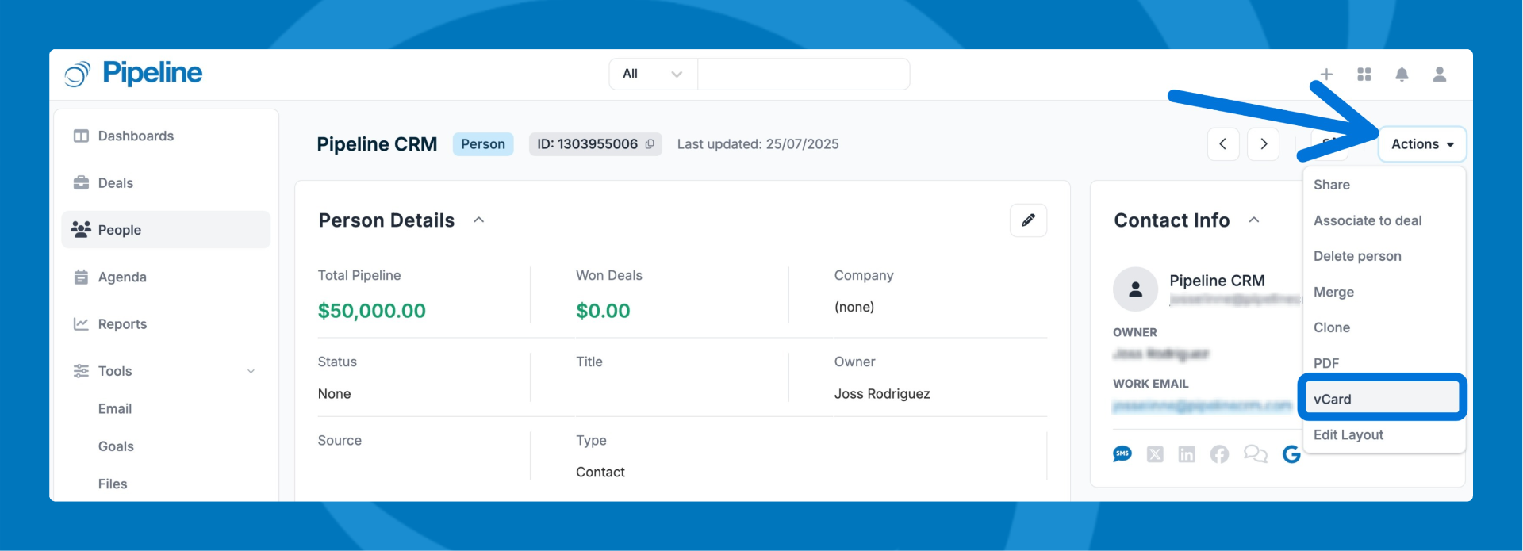This screenshot has width=1523, height=551.
Task: Click the Pipeline logo
Action: click(x=133, y=73)
